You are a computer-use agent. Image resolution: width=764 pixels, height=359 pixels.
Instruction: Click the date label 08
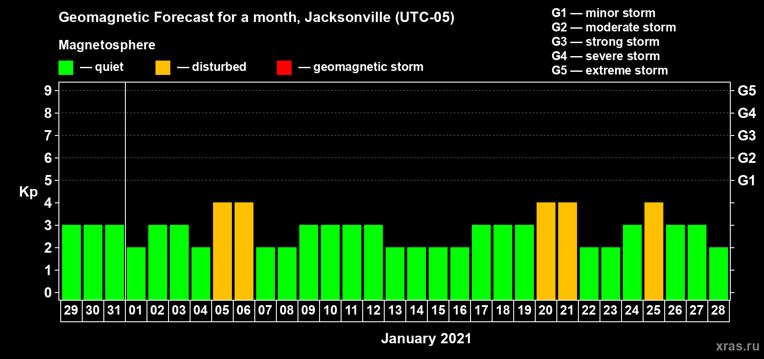click(287, 310)
